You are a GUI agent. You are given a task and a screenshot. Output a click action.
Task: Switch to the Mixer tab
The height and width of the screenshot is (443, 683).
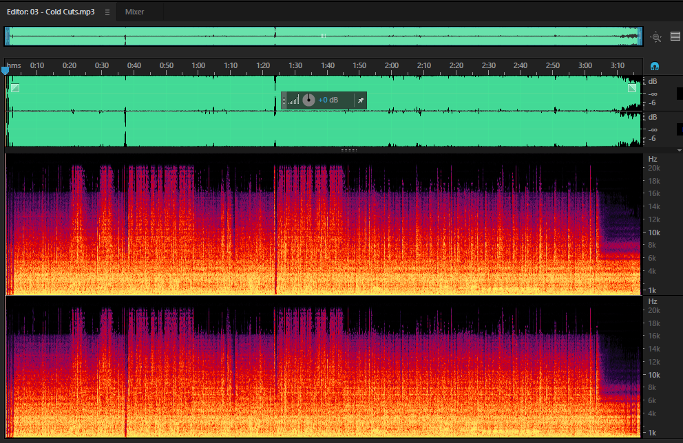(x=134, y=12)
